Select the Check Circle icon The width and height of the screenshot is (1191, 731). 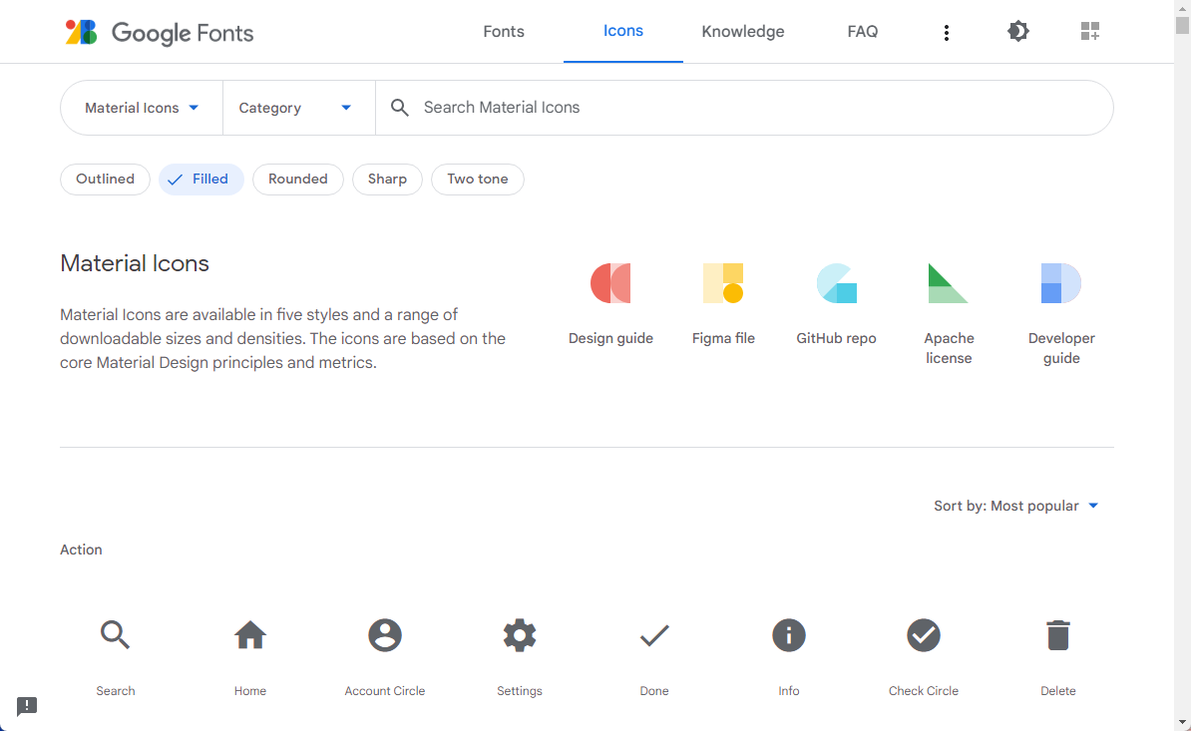click(924, 634)
